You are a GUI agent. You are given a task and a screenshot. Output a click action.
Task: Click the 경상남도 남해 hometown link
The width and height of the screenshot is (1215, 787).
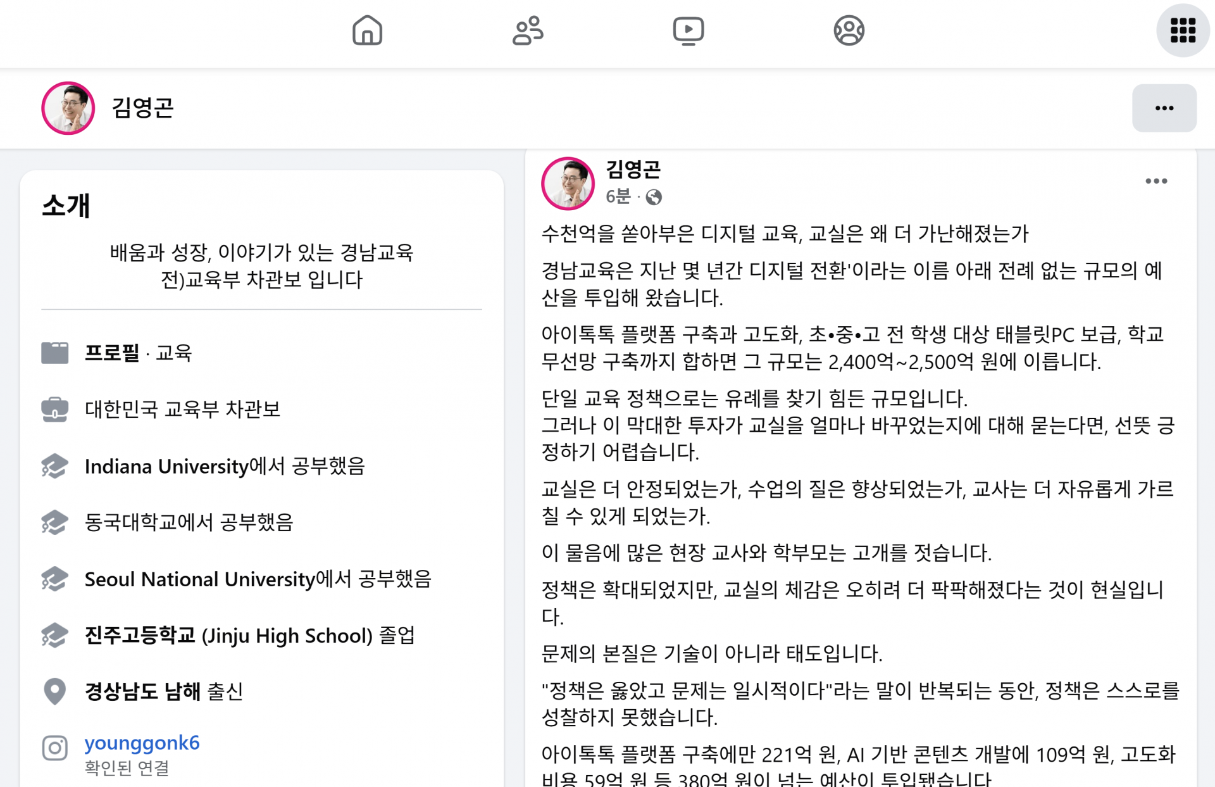pos(142,691)
